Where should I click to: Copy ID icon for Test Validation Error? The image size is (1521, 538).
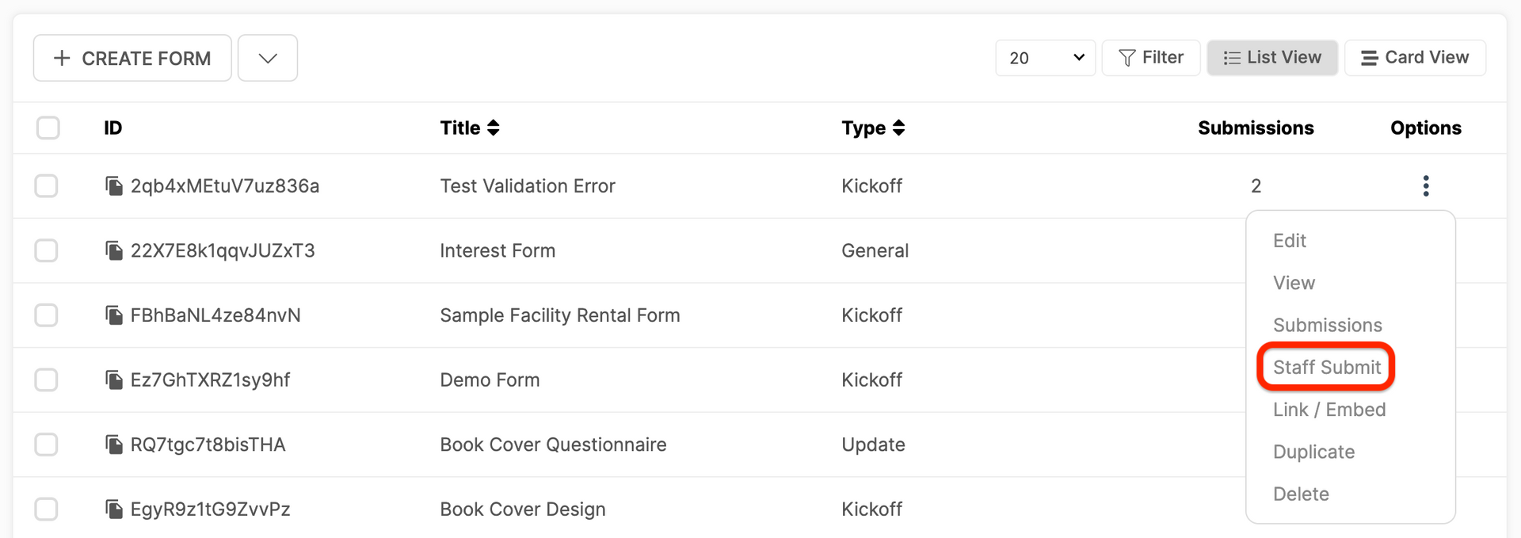point(114,186)
